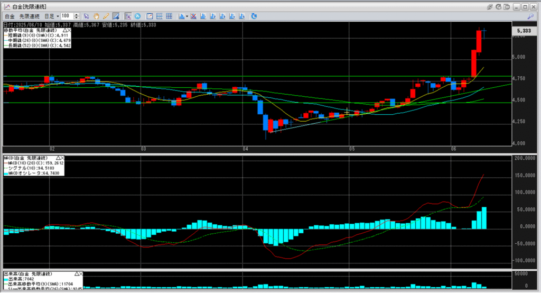Viewport: 541px width, 293px height.
Task: Click the link-sync icon in title bar
Action: [490, 6]
